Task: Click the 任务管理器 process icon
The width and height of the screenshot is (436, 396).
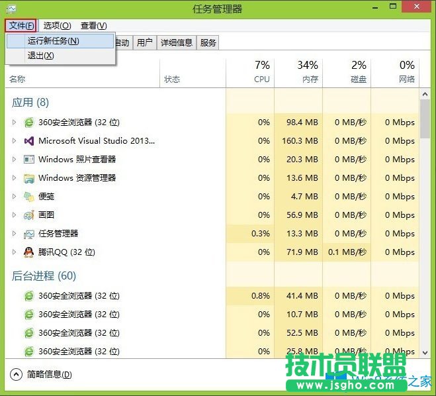Action: tap(29, 234)
